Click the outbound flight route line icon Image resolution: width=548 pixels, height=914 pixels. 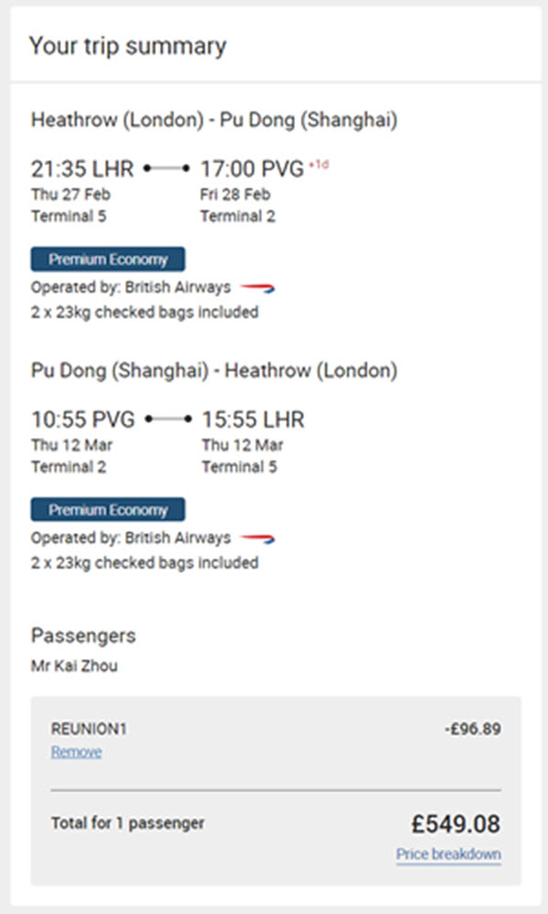coord(167,168)
